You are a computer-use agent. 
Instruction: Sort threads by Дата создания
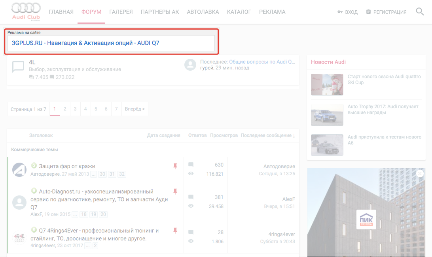click(x=163, y=135)
